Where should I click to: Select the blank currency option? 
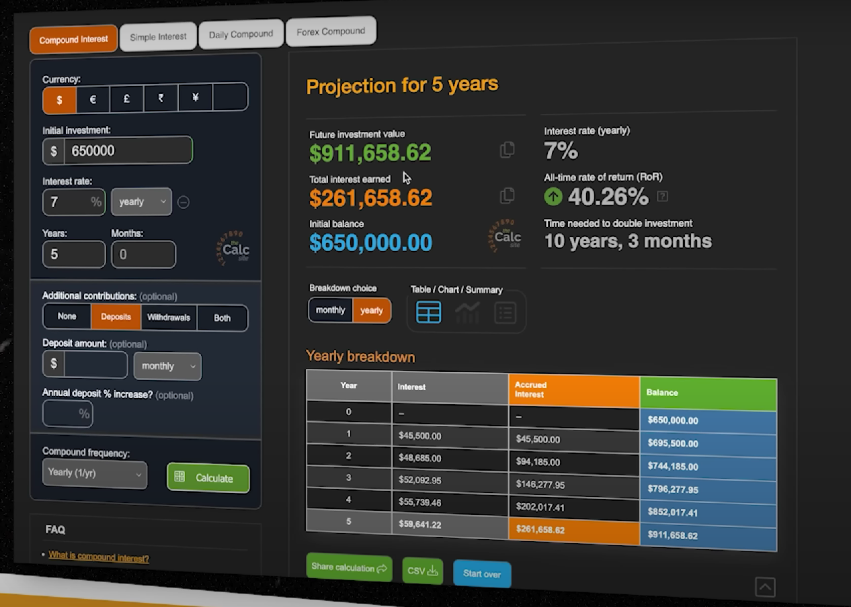coord(230,97)
